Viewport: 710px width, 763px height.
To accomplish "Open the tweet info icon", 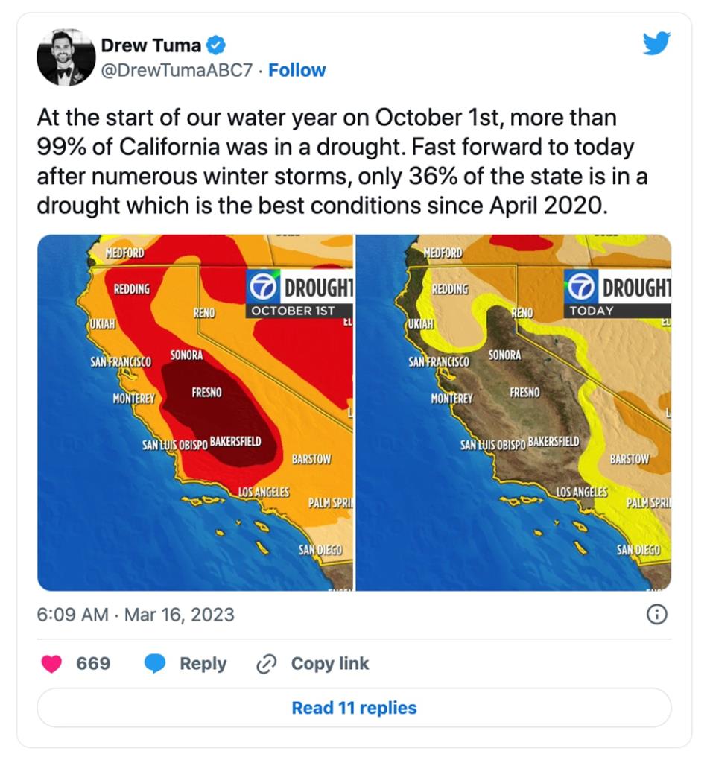I will coord(656,614).
